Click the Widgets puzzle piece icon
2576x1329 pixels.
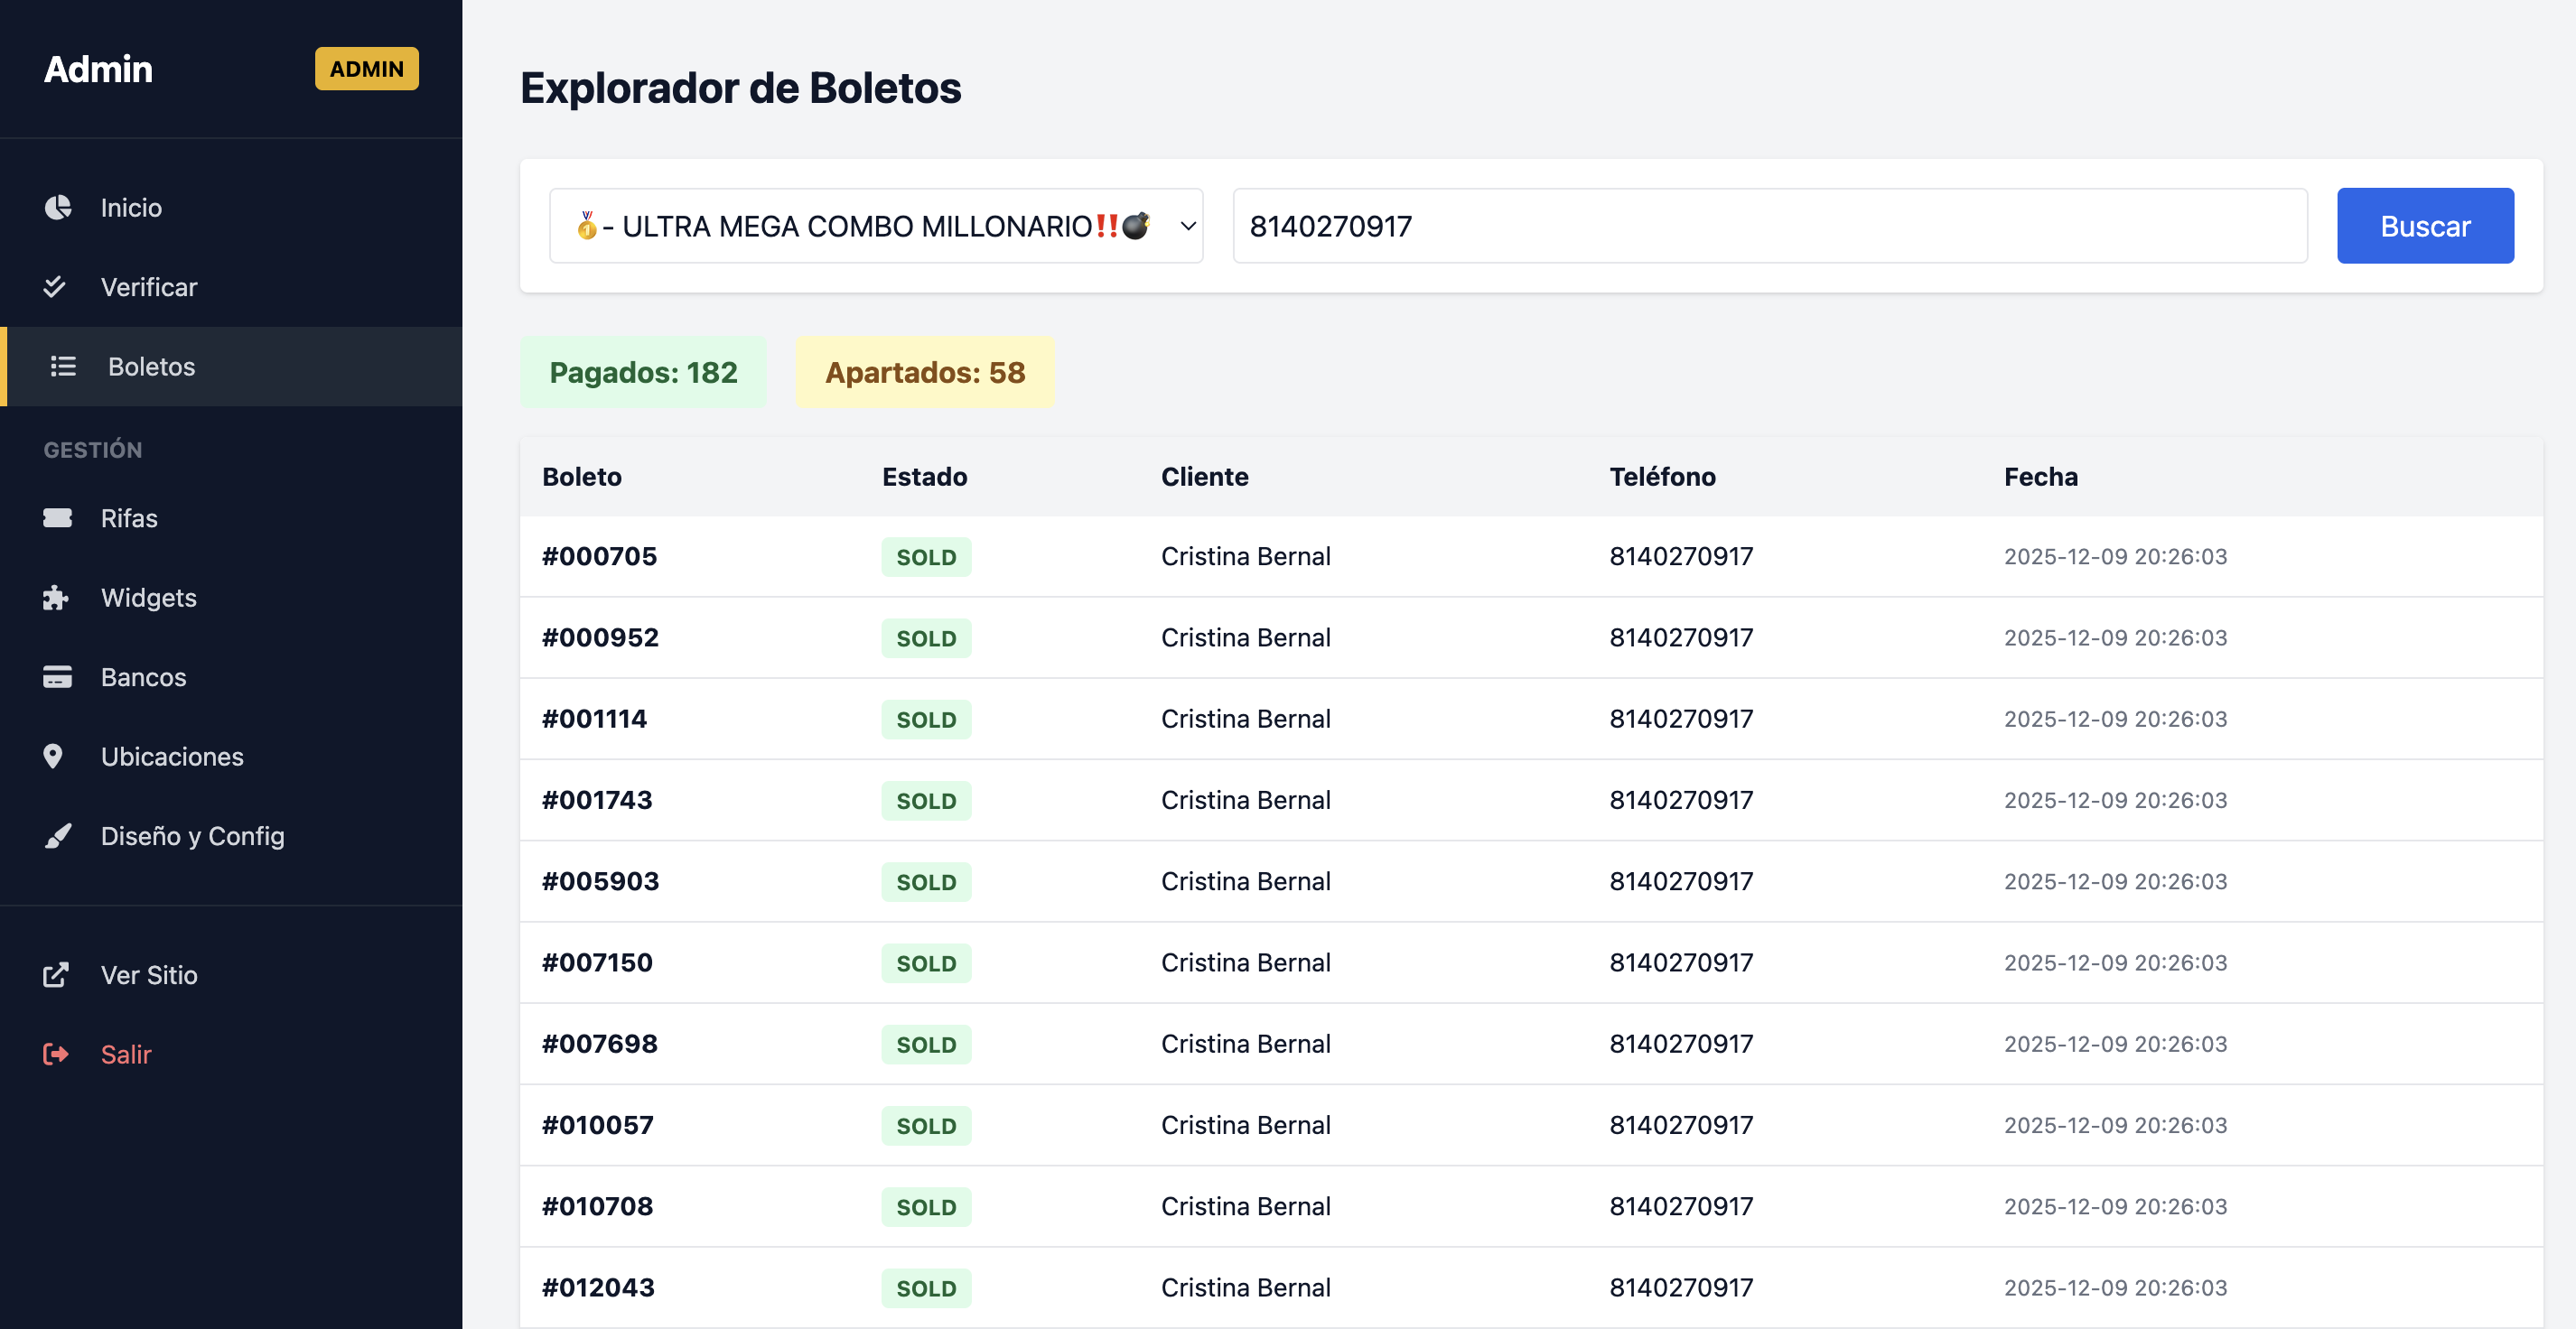[56, 598]
